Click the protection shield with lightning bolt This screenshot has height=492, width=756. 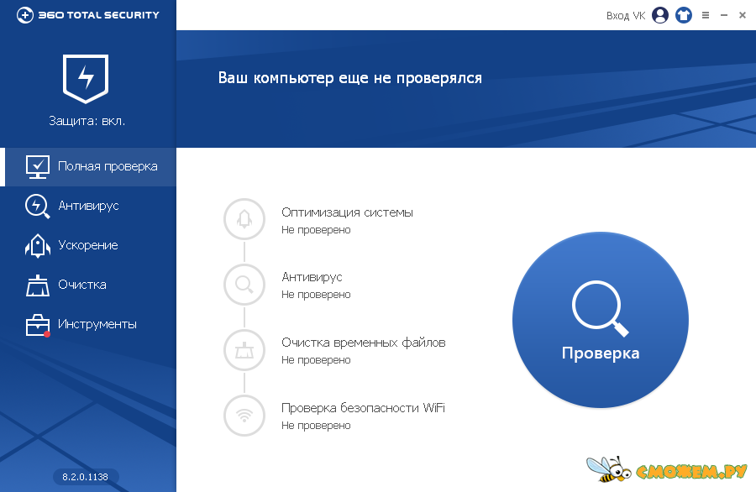coord(86,78)
